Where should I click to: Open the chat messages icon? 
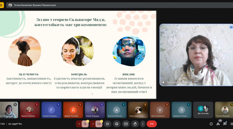click(225, 124)
